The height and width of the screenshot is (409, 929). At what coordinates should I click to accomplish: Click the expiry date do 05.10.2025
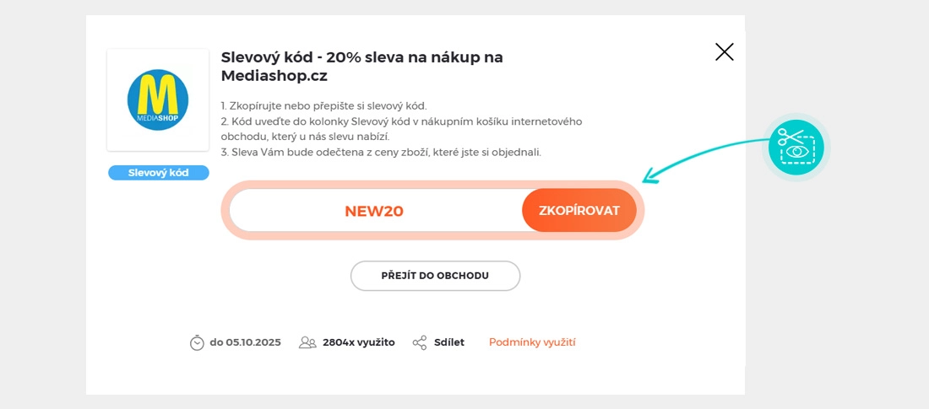click(x=245, y=342)
